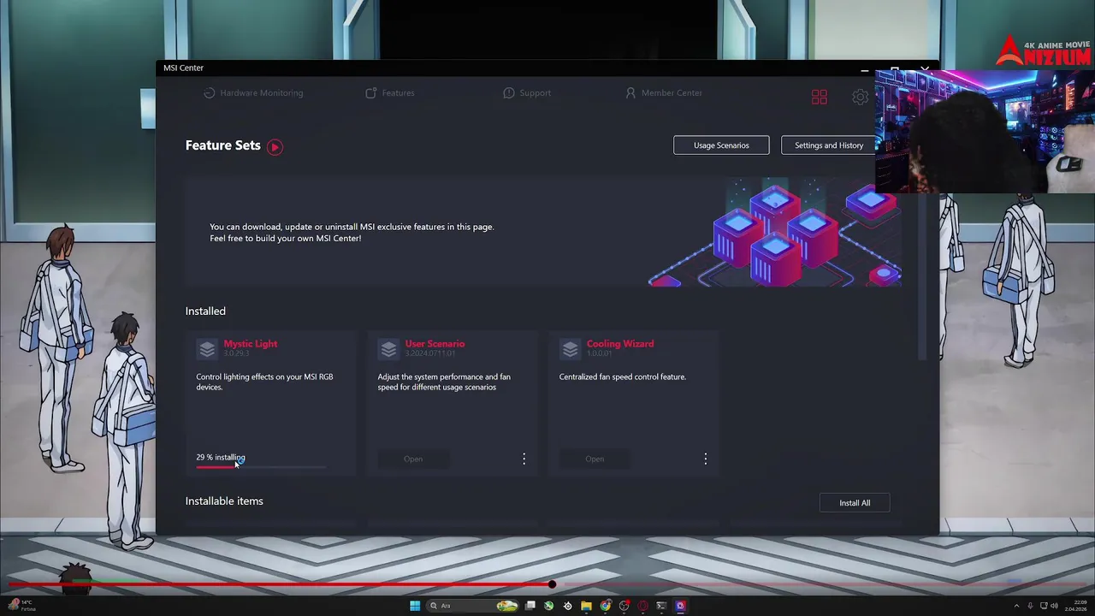
Task: Select MSI Center taskbar icon
Action: click(680, 606)
